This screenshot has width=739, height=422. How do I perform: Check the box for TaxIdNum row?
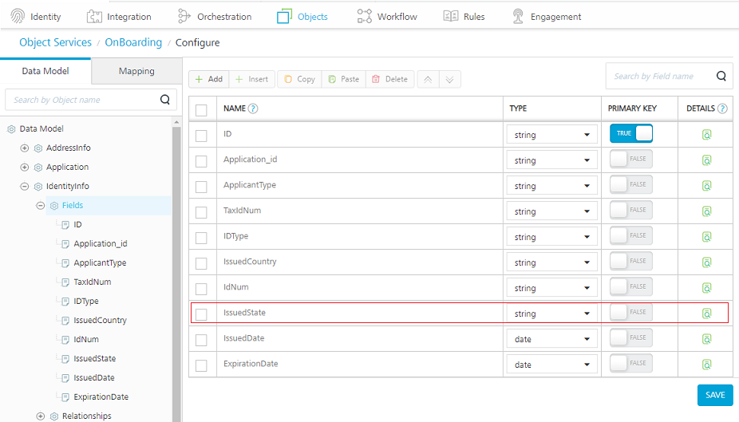point(202,211)
